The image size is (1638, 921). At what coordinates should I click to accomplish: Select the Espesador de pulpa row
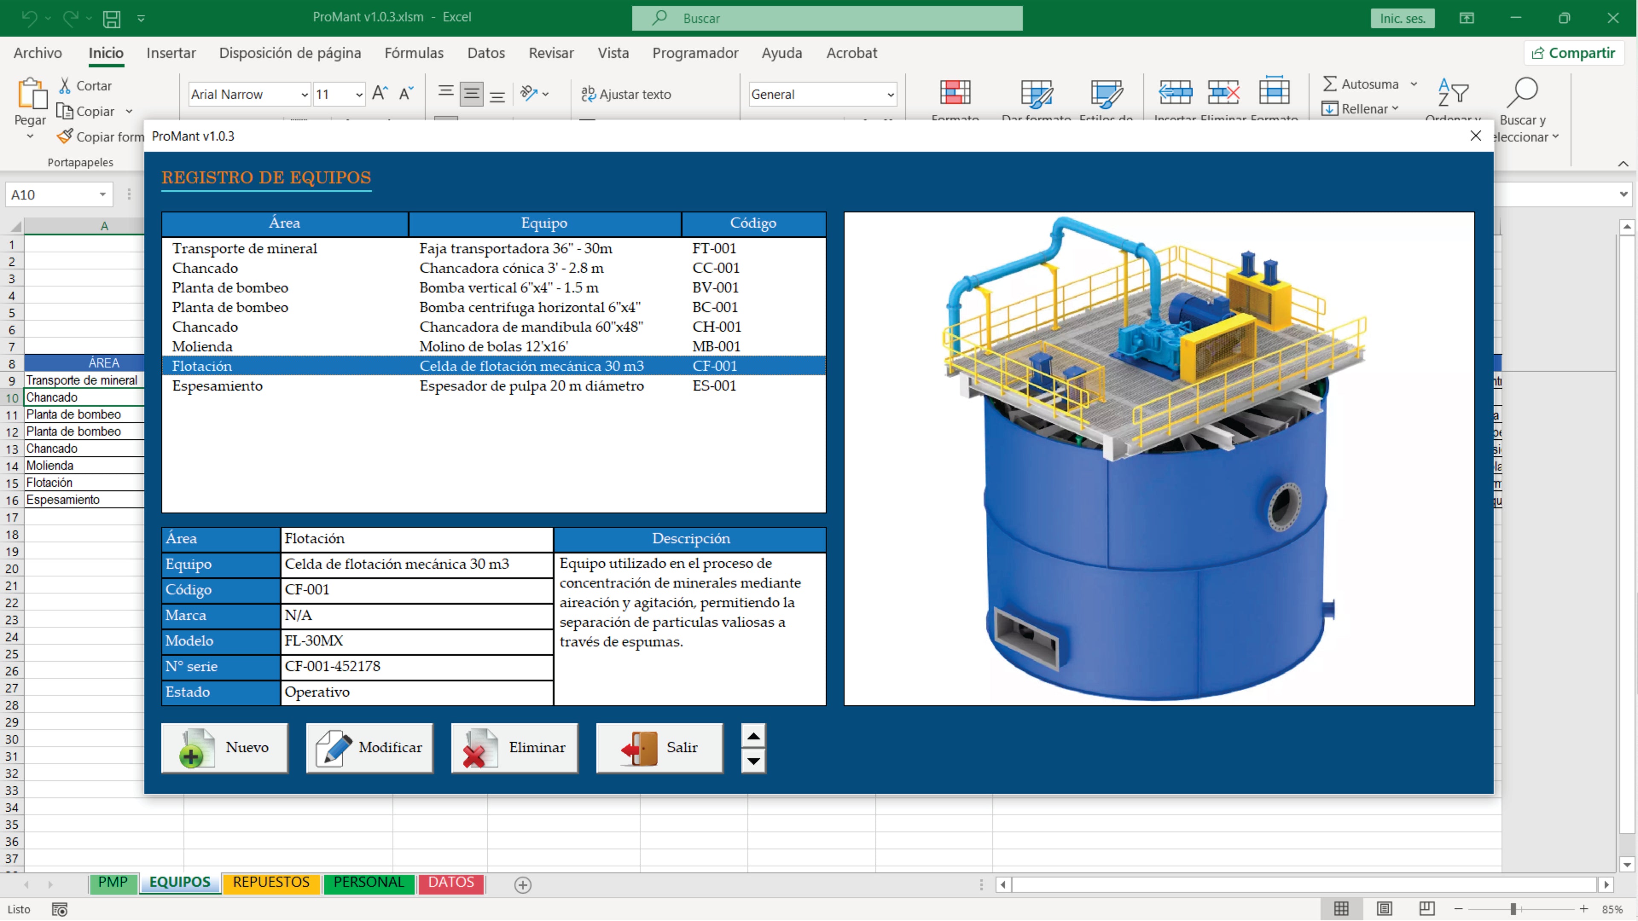click(494, 386)
